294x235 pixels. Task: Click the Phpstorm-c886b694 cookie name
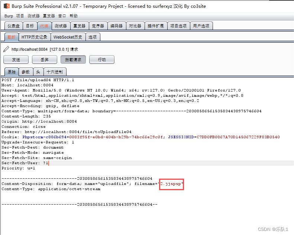(44, 137)
